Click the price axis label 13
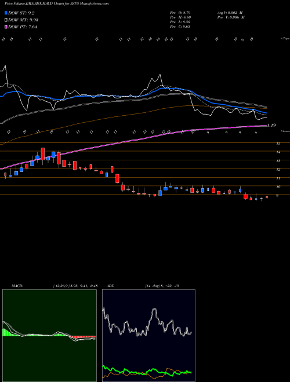The image size is (290, 382). click(278, 161)
